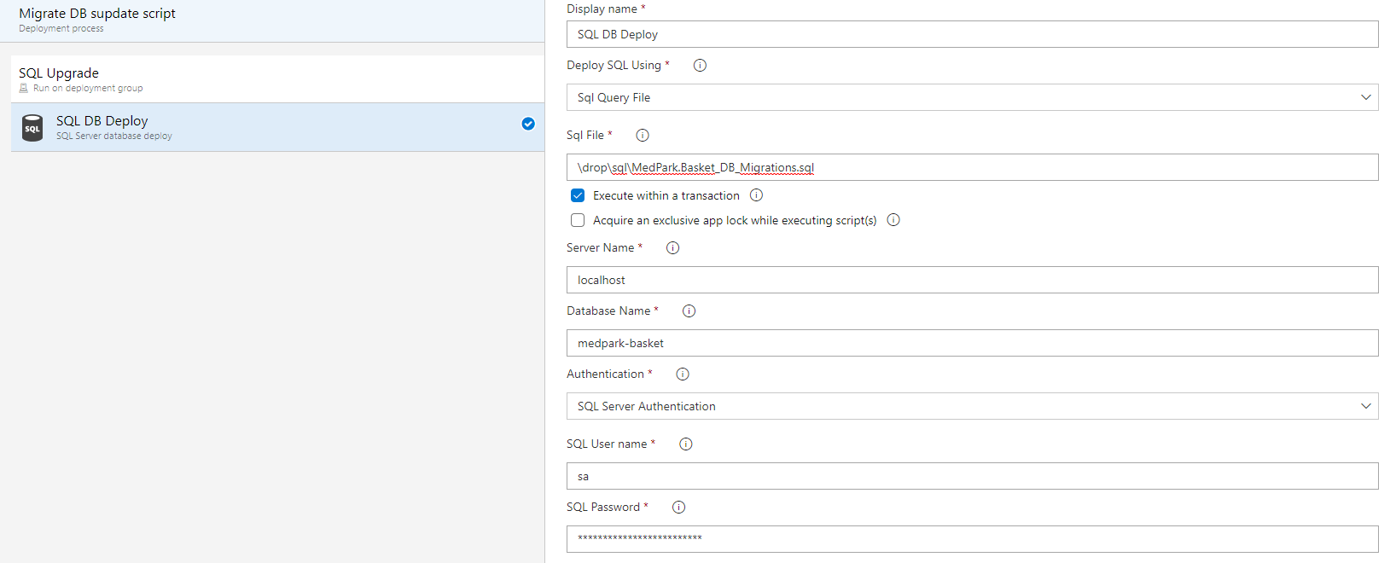Click info icon next to SQL User name
Viewport: 1390px width, 563px height.
[685, 444]
